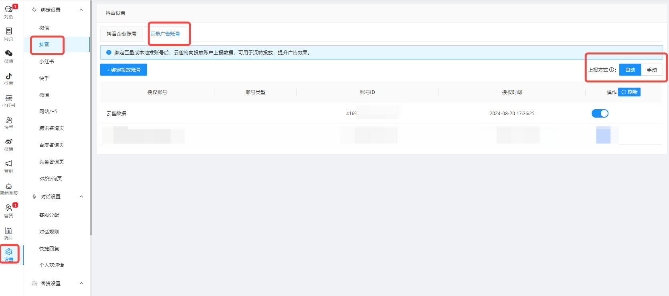Screen dimensions: 669x296
Task: Click the 微信 WeChat icon in sidebar
Action: point(8,56)
